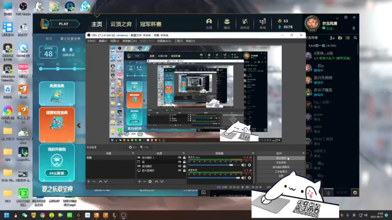
Task: Add a scene with plus icon
Action: (x=89, y=181)
